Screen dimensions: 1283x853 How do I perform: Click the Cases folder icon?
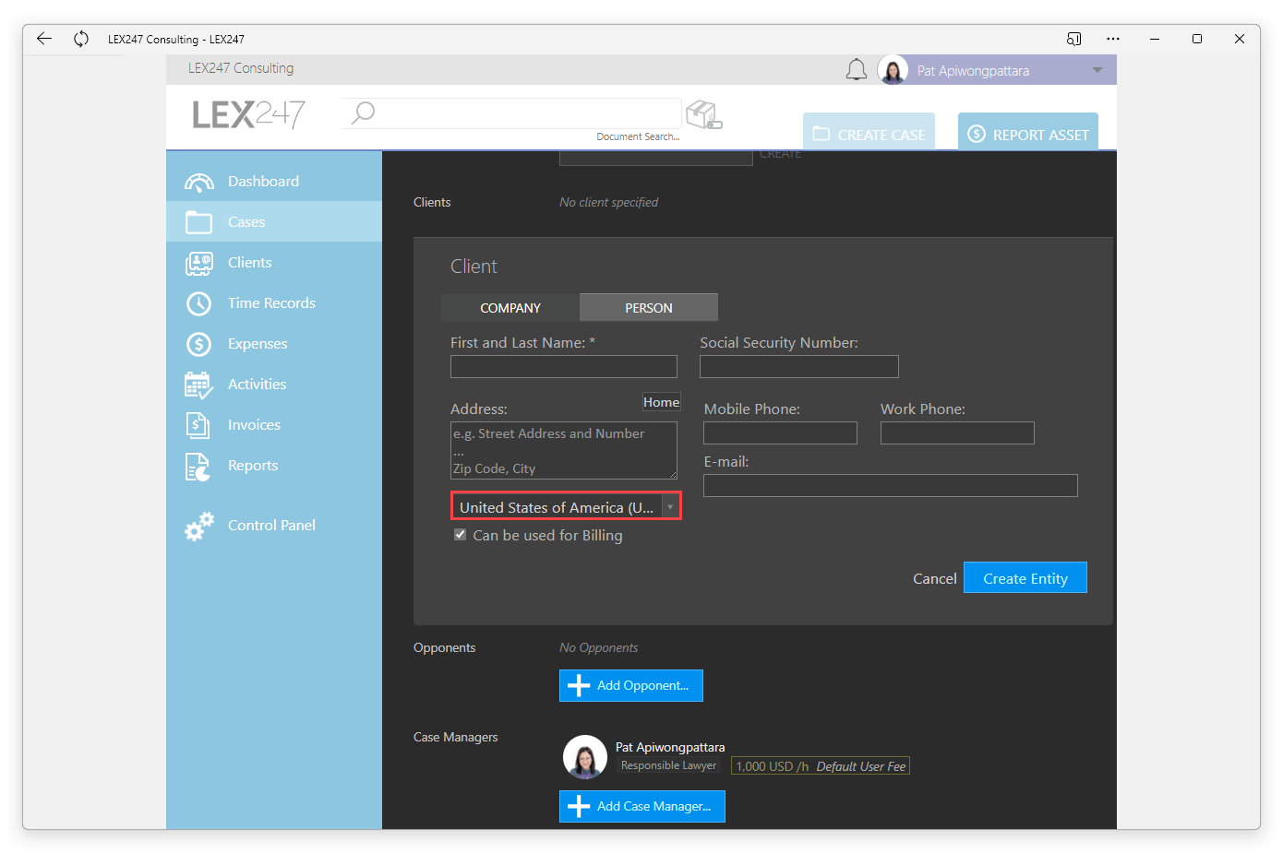198,222
